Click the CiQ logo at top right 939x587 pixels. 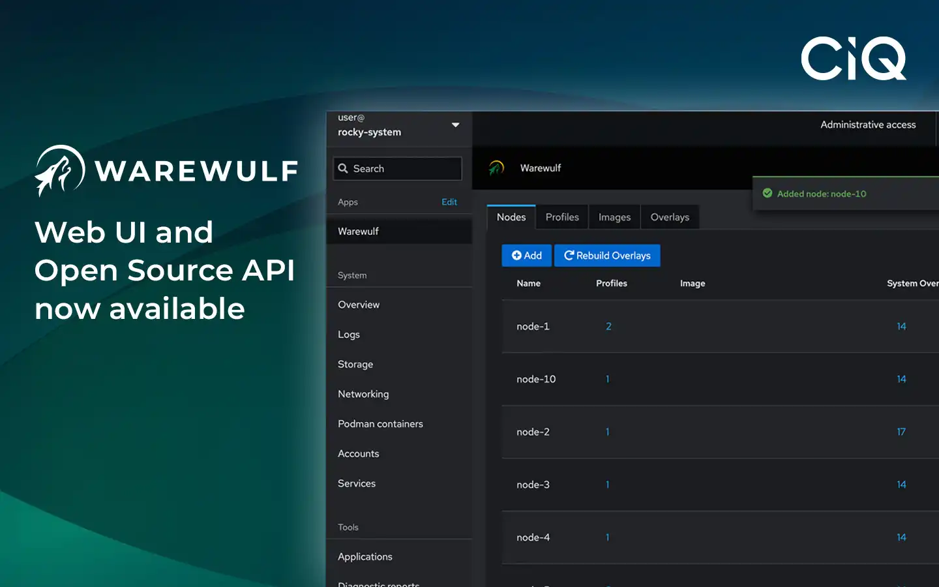click(x=854, y=57)
